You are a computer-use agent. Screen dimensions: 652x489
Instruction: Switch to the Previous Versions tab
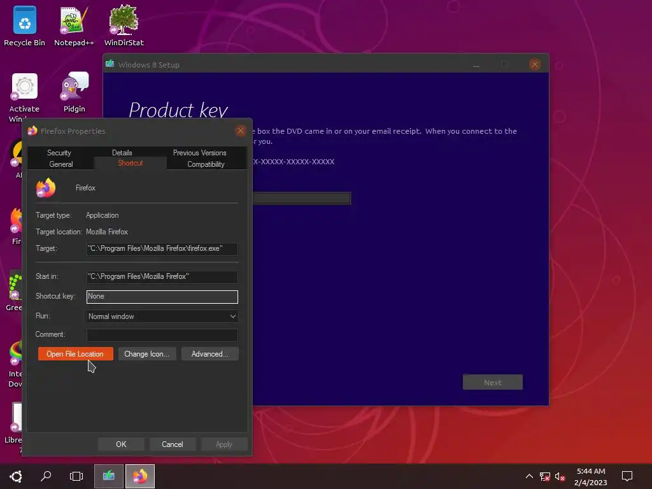(199, 153)
